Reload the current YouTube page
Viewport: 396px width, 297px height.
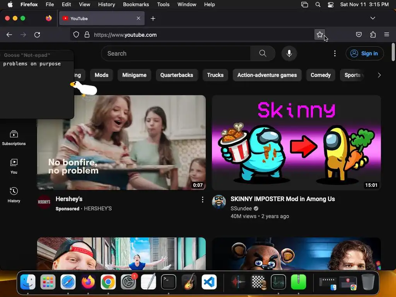click(x=37, y=34)
